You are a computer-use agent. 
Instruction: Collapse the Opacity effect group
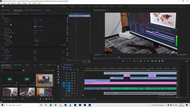pos(1,35)
